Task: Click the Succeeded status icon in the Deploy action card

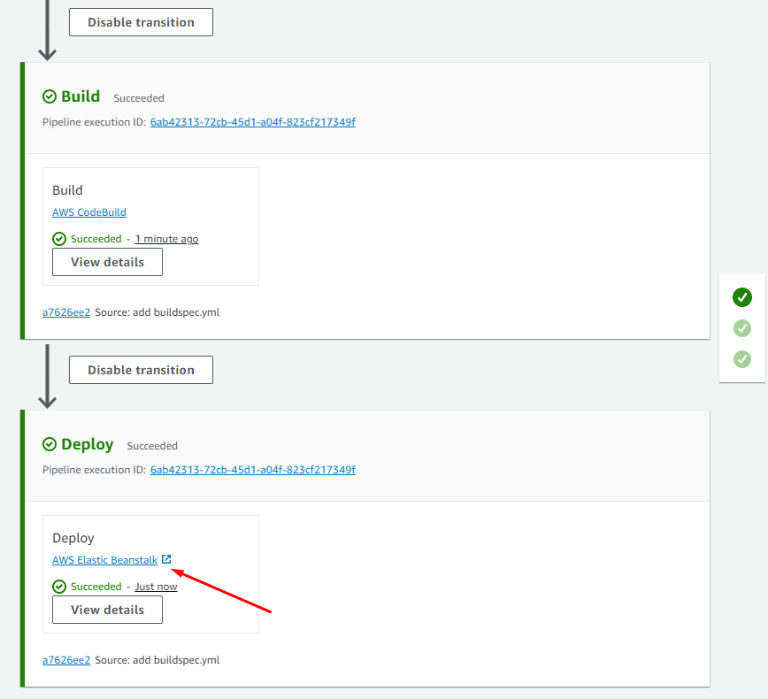Action: (59, 587)
